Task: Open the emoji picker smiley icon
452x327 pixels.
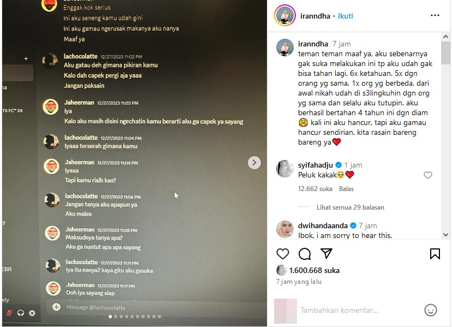Action: (x=430, y=310)
